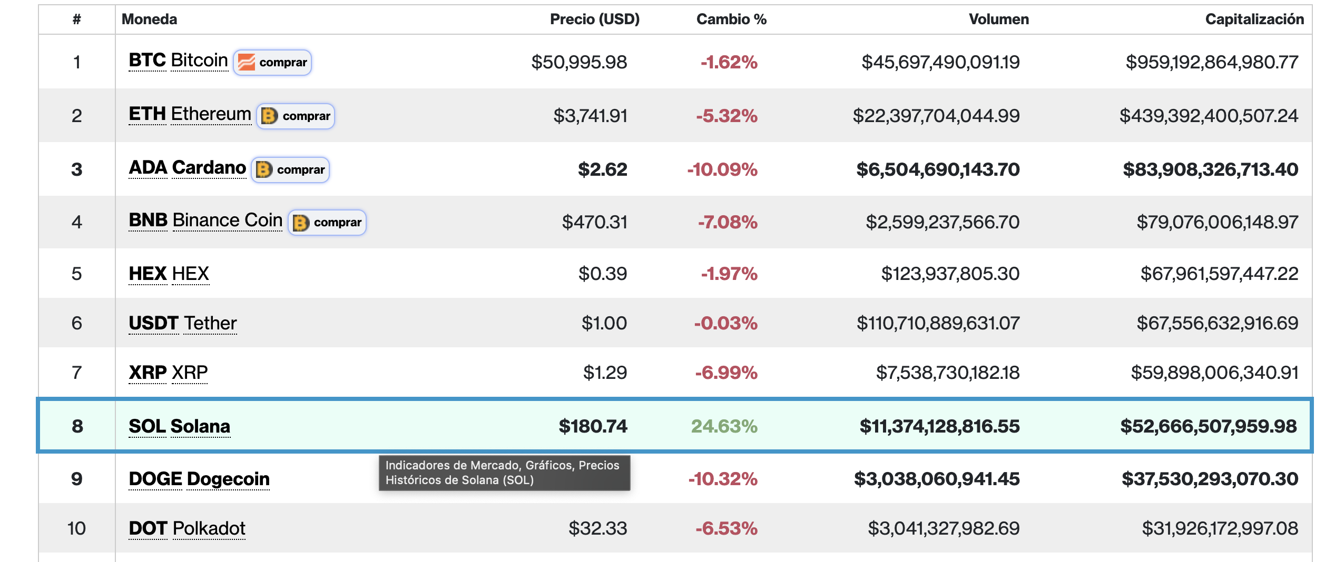Sort the table by Capitalización header
Image resolution: width=1335 pixels, height=562 pixels.
(x=1254, y=19)
